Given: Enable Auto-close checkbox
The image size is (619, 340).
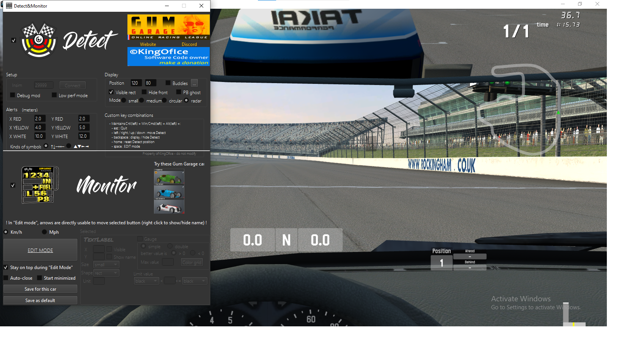Looking at the screenshot, I should 6,278.
